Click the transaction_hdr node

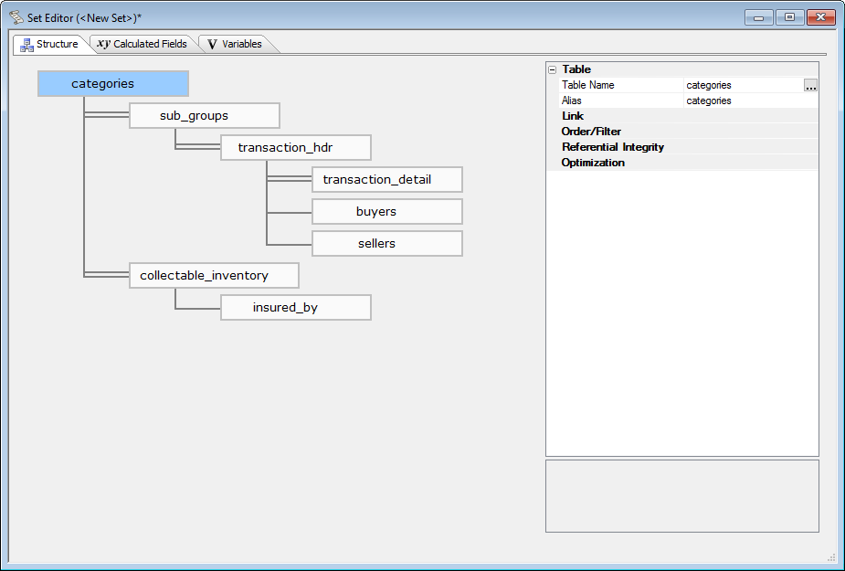coord(295,148)
